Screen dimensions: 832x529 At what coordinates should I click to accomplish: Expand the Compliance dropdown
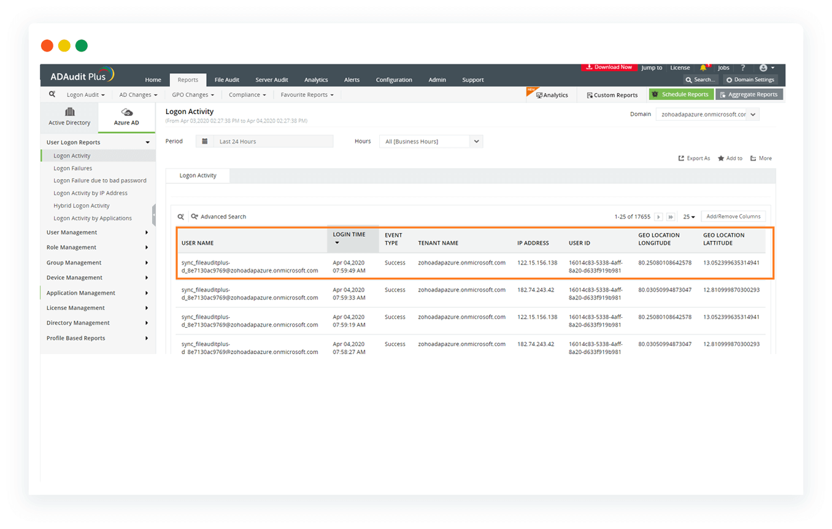pyautogui.click(x=247, y=95)
